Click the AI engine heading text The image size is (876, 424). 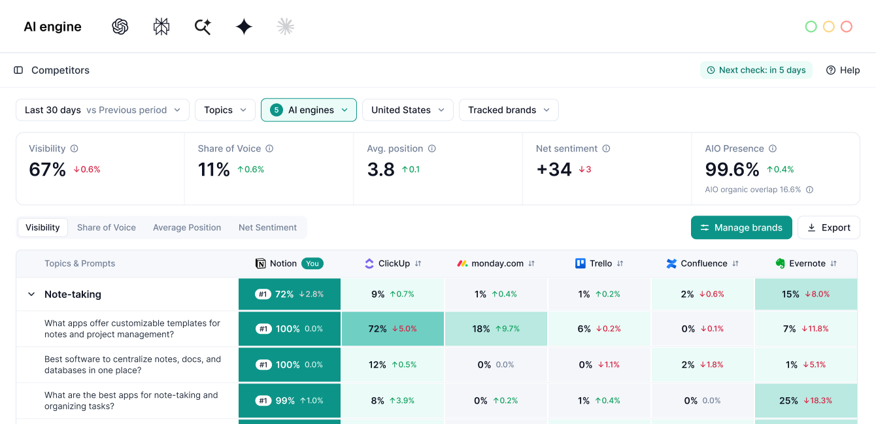[53, 27]
